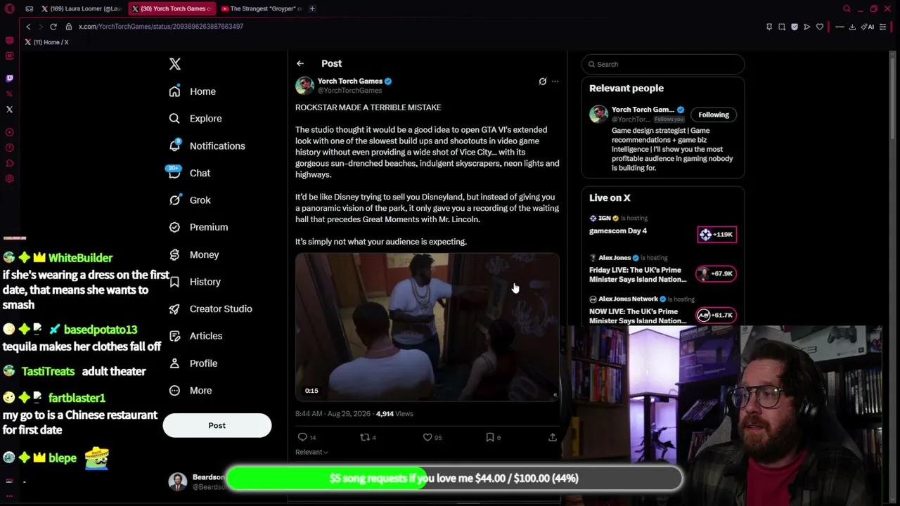The height and width of the screenshot is (506, 900).
Task: Repost using the retweet icon
Action: point(364,437)
